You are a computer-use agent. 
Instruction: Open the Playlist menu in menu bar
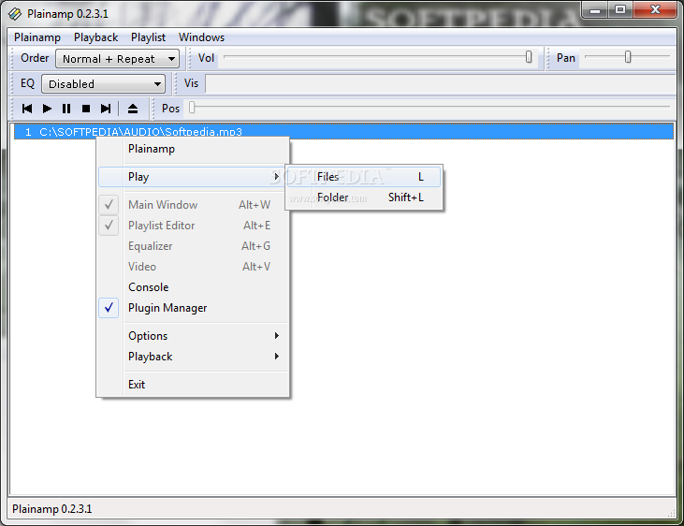(149, 37)
